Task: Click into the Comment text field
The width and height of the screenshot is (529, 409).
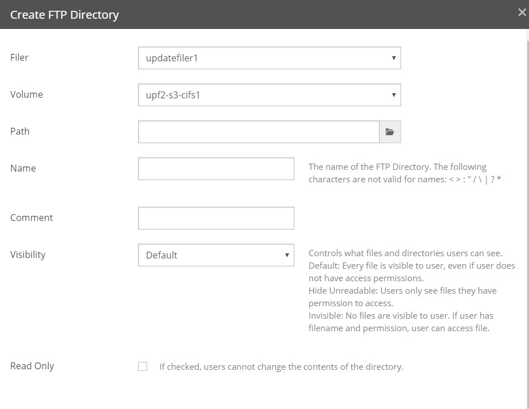Action: point(216,218)
